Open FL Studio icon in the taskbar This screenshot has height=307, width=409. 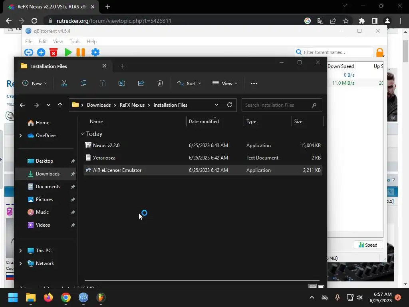tap(101, 297)
